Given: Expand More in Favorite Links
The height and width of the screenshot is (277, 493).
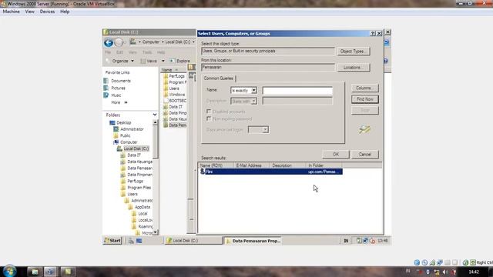Looking at the screenshot, I should click(119, 102).
